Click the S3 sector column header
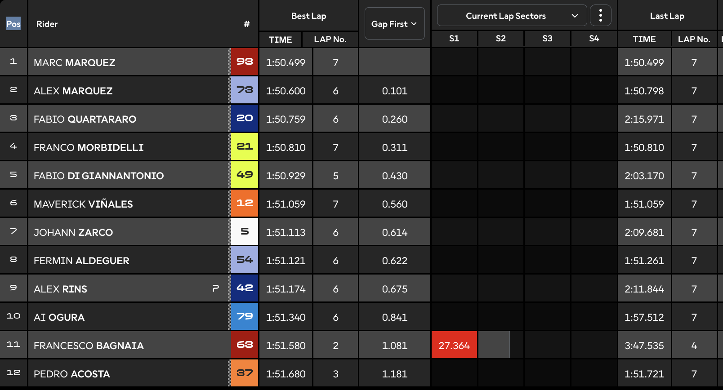The image size is (723, 390). tap(547, 39)
